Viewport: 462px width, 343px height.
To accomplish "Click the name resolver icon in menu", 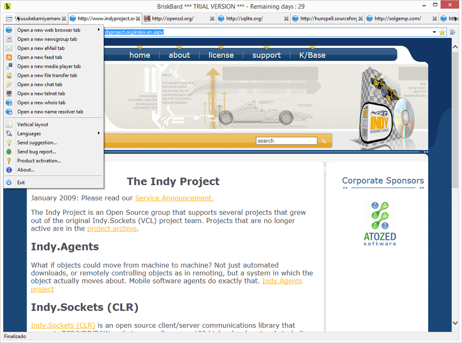I will (9, 112).
